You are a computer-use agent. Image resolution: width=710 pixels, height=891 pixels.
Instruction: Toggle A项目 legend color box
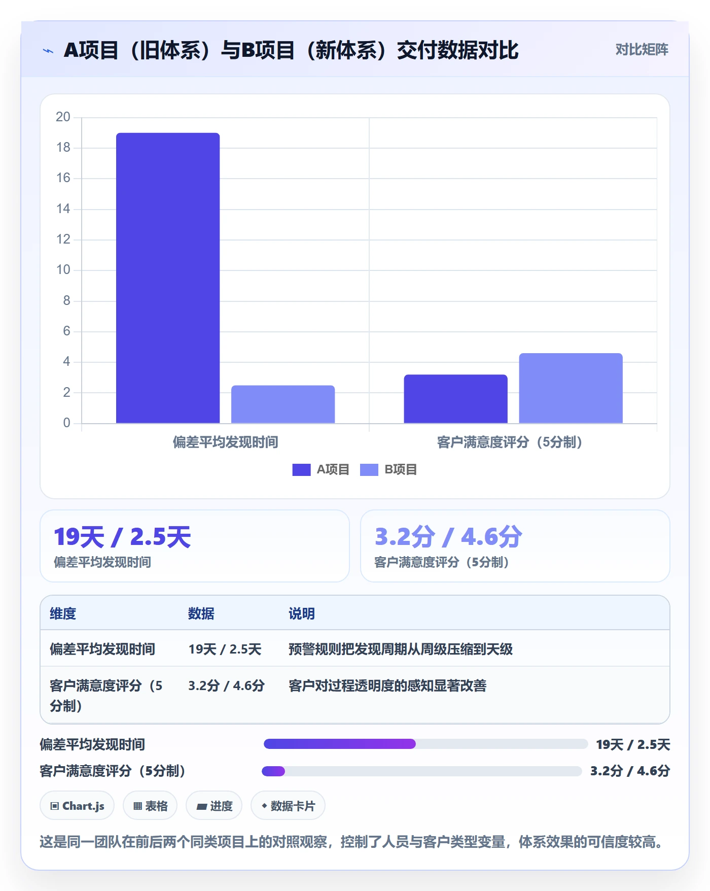pyautogui.click(x=301, y=470)
